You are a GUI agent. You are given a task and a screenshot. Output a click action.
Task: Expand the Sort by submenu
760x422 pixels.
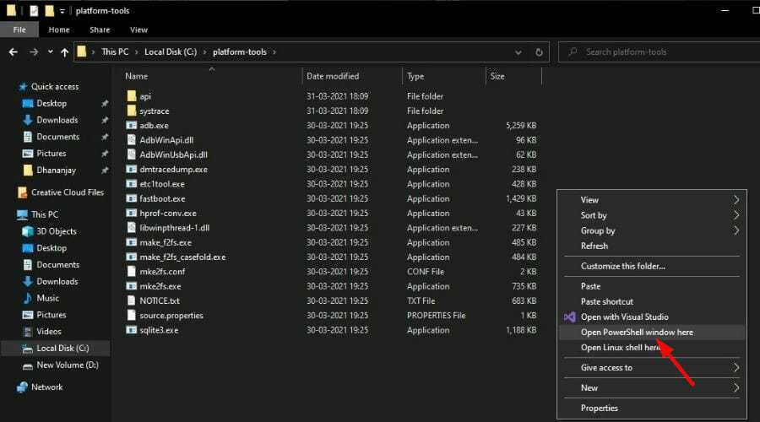(736, 215)
